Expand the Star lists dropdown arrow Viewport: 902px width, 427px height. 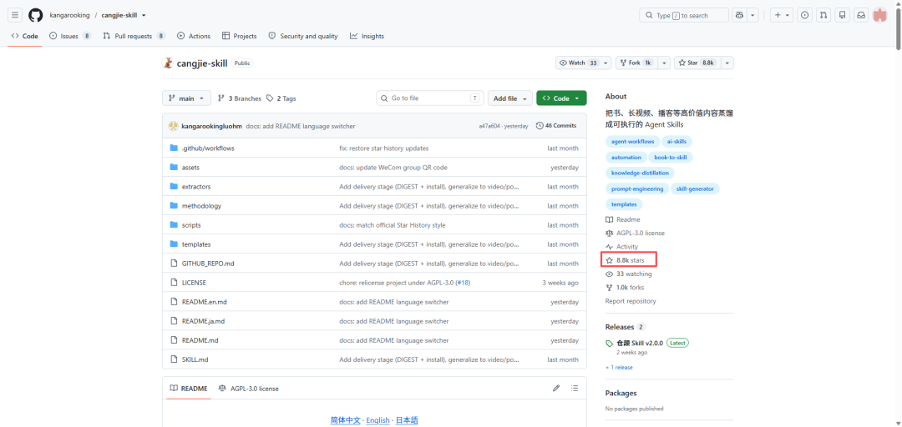[x=727, y=63]
